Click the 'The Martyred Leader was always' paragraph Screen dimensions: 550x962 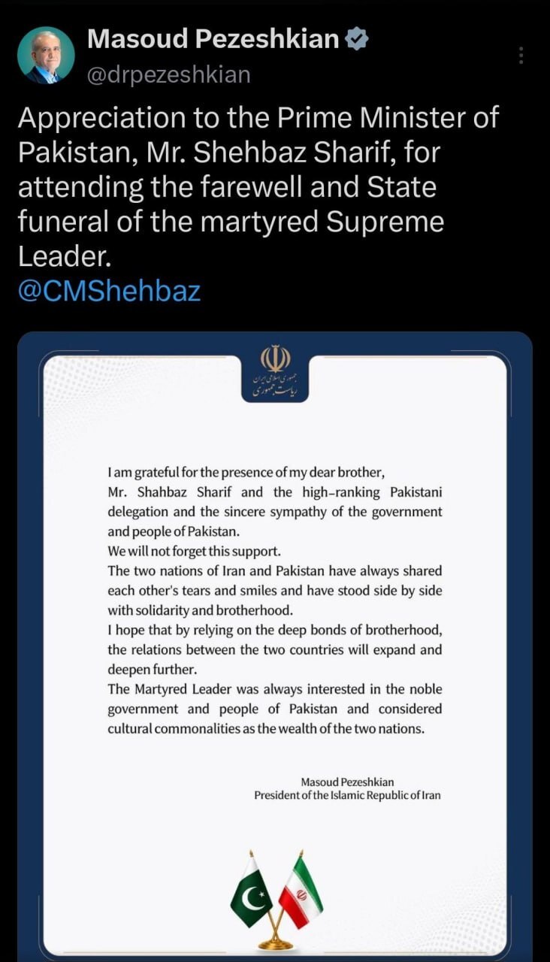[x=275, y=709]
